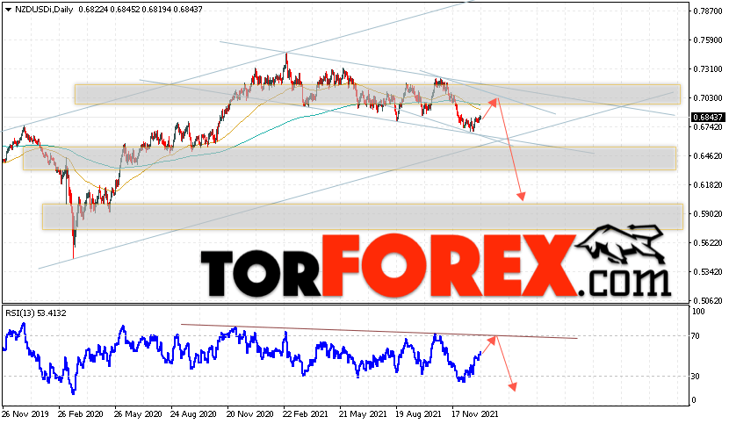The image size is (729, 424).
Task: Click RSI scale level 100
Action: click(698, 312)
